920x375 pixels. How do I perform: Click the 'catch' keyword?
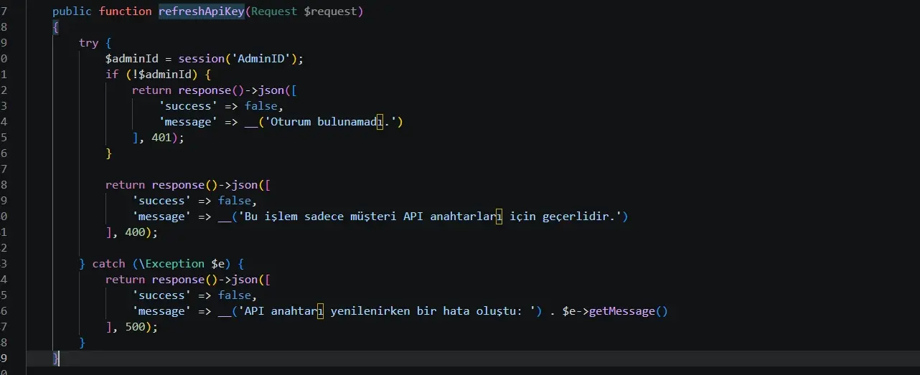tap(109, 264)
